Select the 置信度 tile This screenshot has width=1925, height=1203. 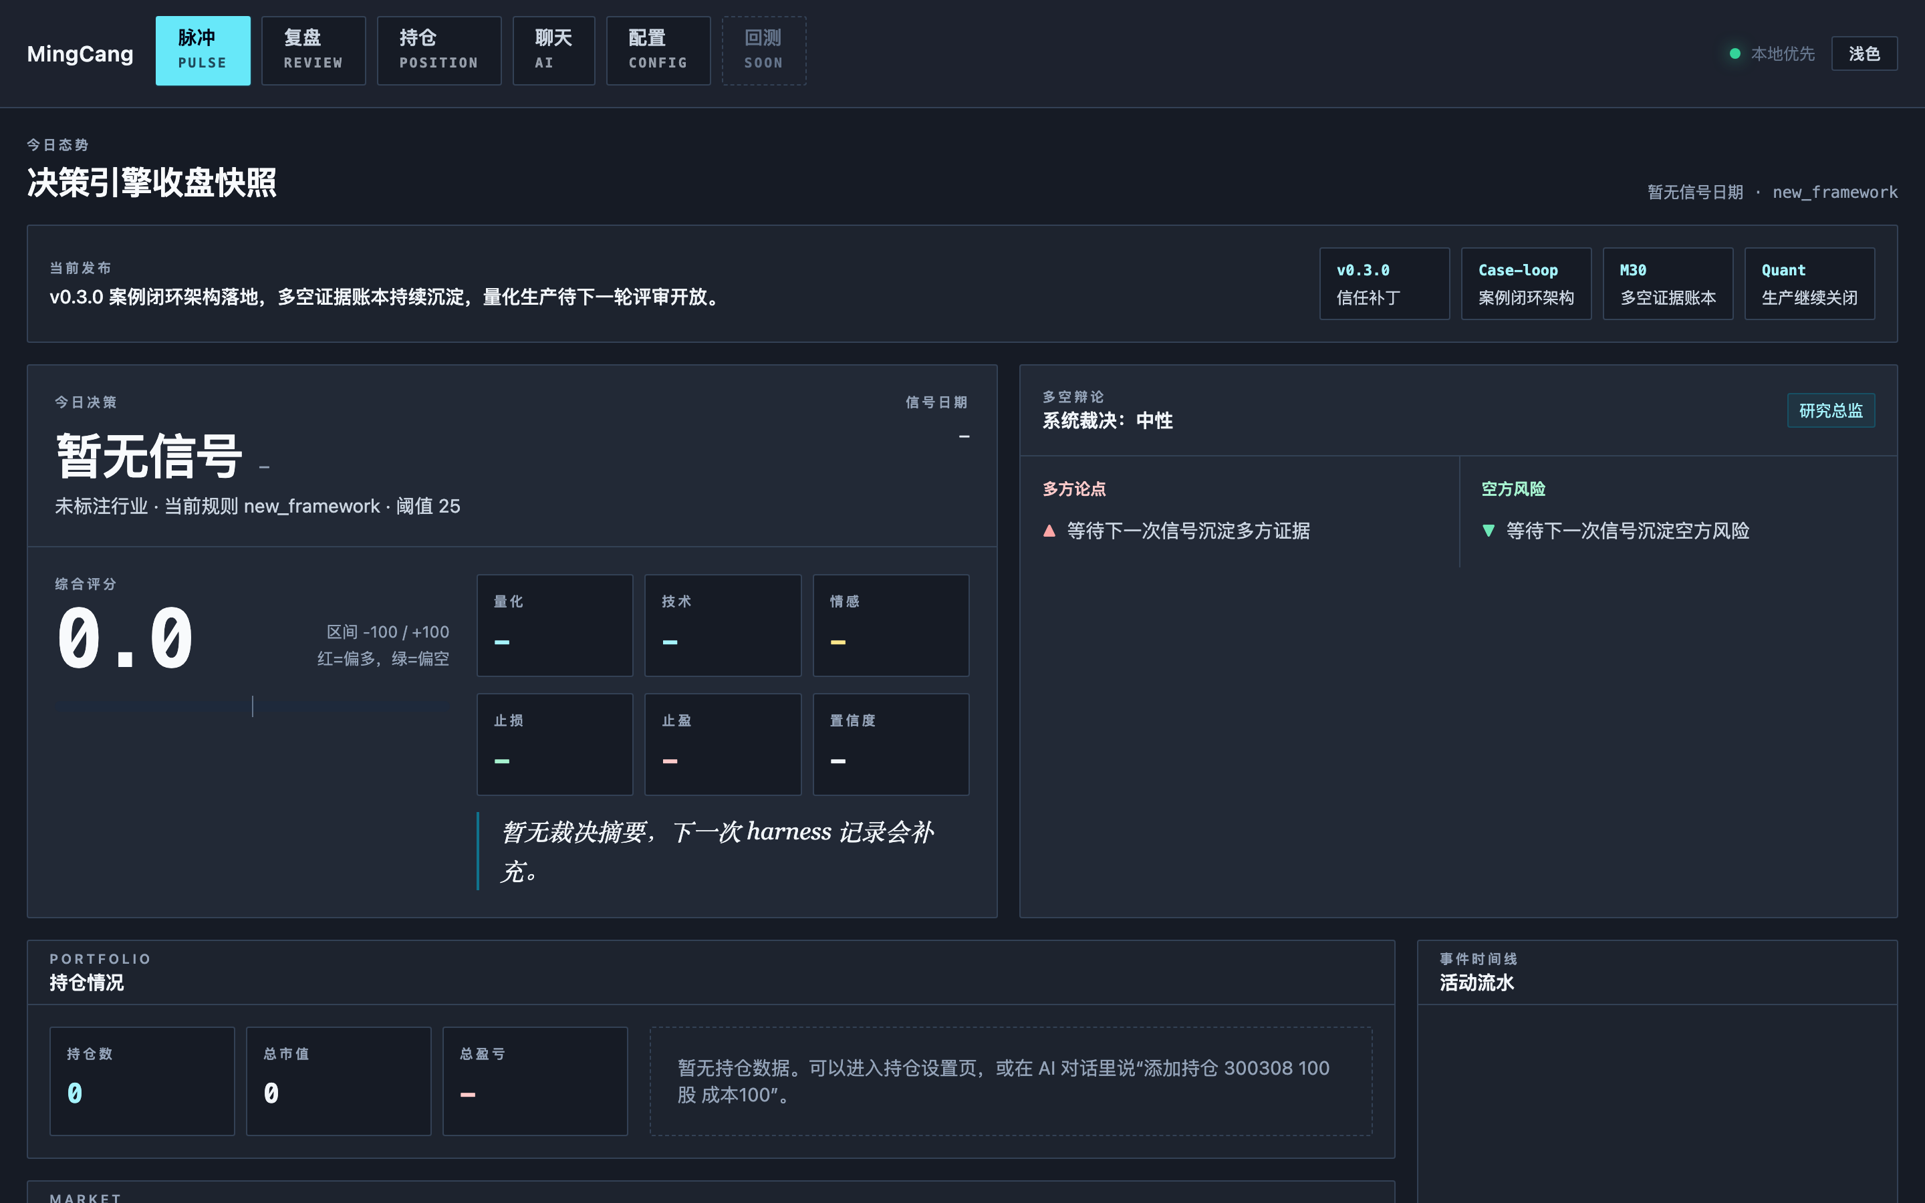(891, 744)
